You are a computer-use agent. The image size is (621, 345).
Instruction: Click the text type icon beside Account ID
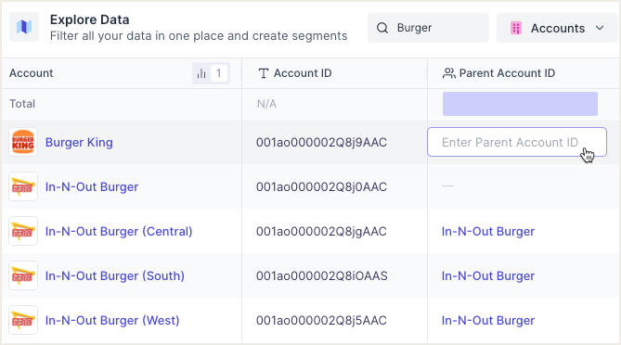pos(264,73)
